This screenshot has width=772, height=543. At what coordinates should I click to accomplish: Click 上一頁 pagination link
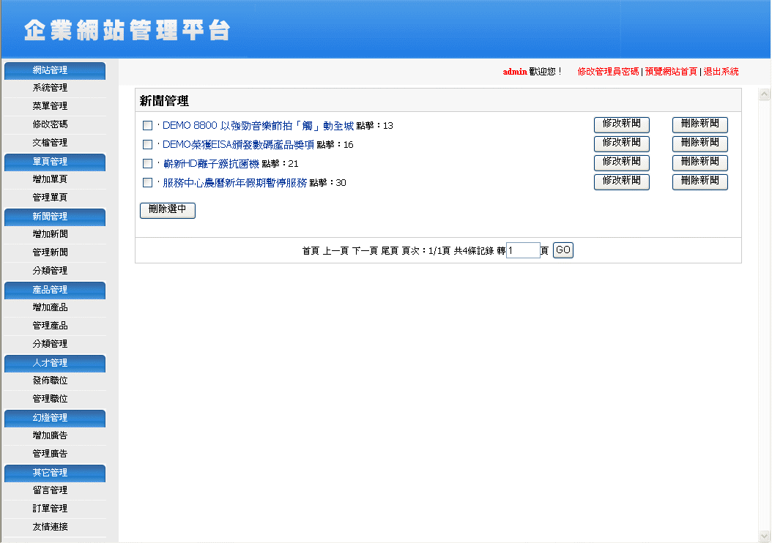(x=335, y=251)
